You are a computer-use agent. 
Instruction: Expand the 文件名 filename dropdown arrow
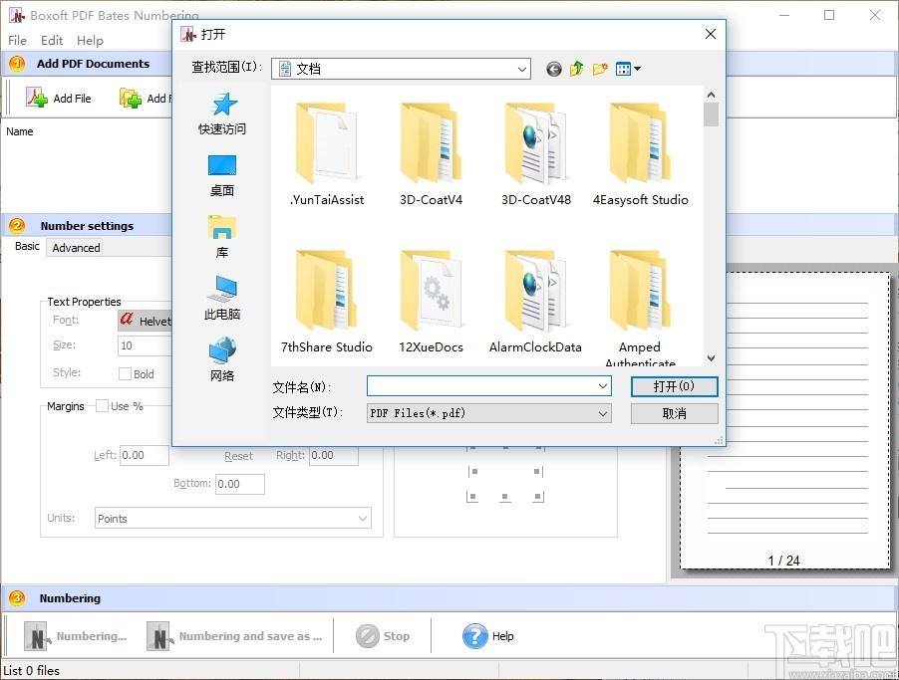click(603, 386)
